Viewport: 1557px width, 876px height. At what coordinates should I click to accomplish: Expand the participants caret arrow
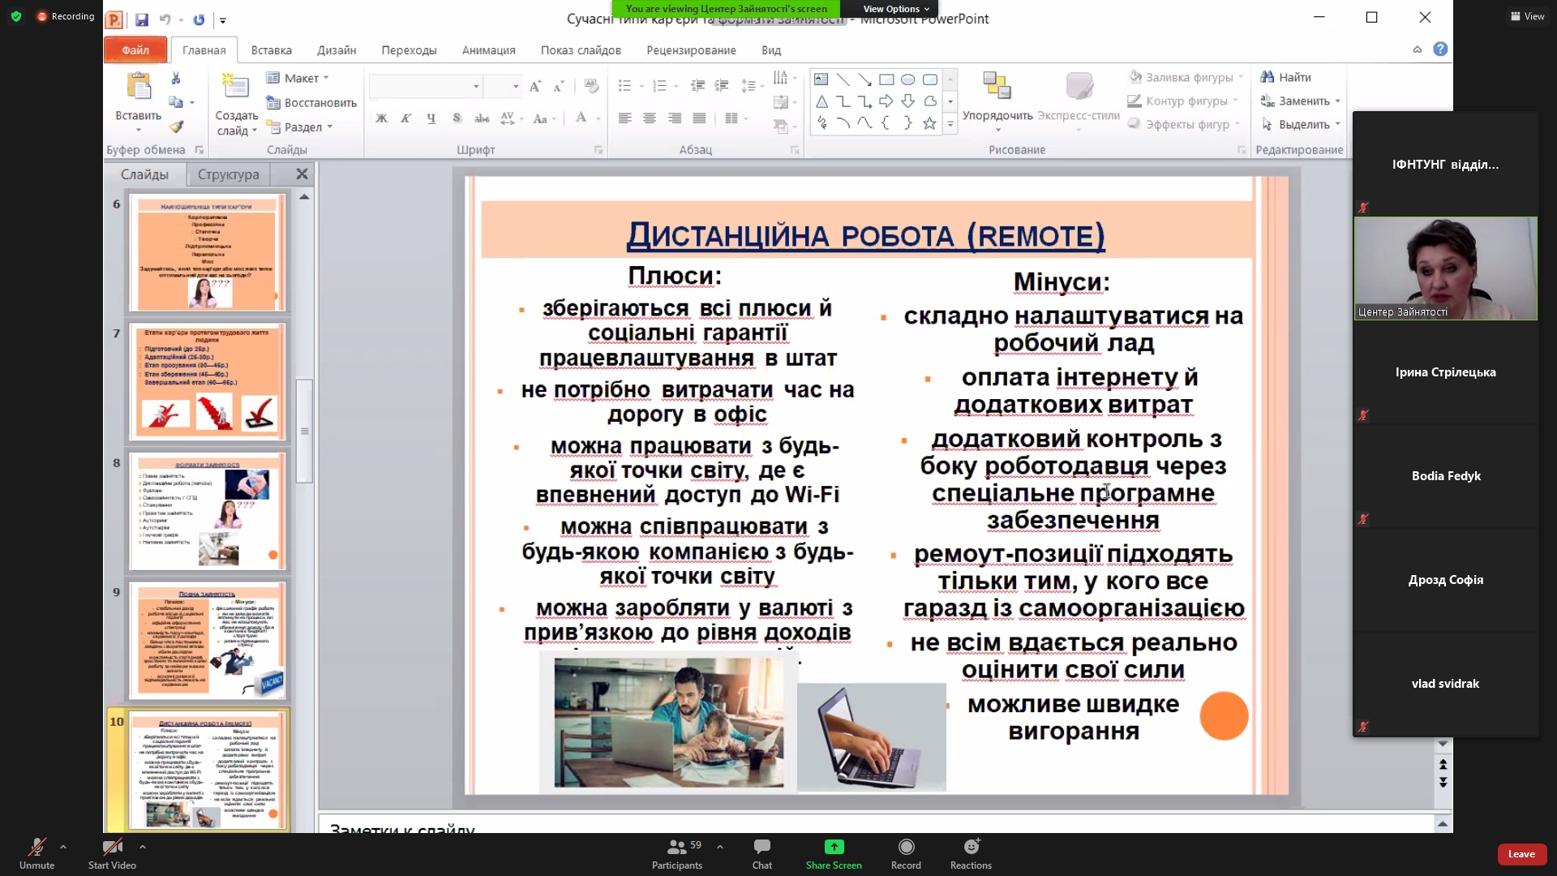(720, 846)
